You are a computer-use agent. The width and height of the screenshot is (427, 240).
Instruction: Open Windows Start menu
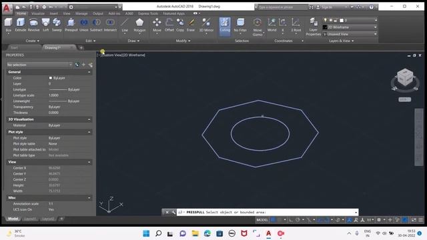pos(146,233)
